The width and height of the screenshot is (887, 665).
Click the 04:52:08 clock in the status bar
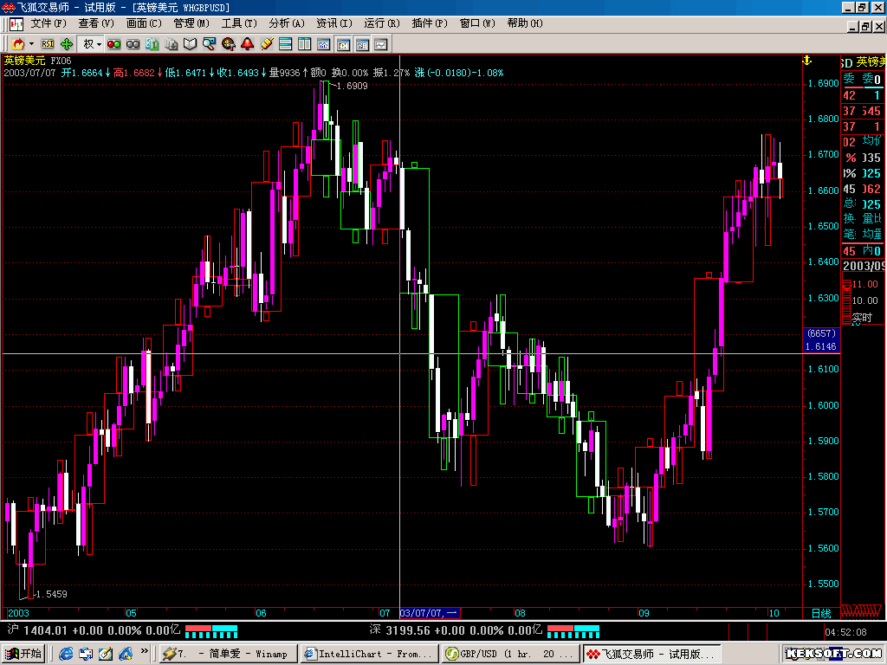tap(845, 632)
